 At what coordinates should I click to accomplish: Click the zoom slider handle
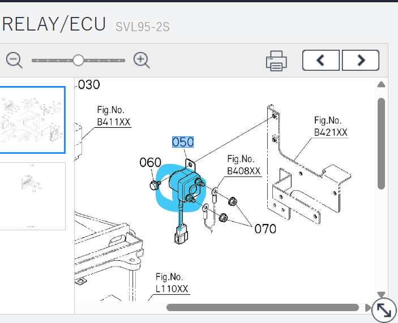[x=78, y=61]
